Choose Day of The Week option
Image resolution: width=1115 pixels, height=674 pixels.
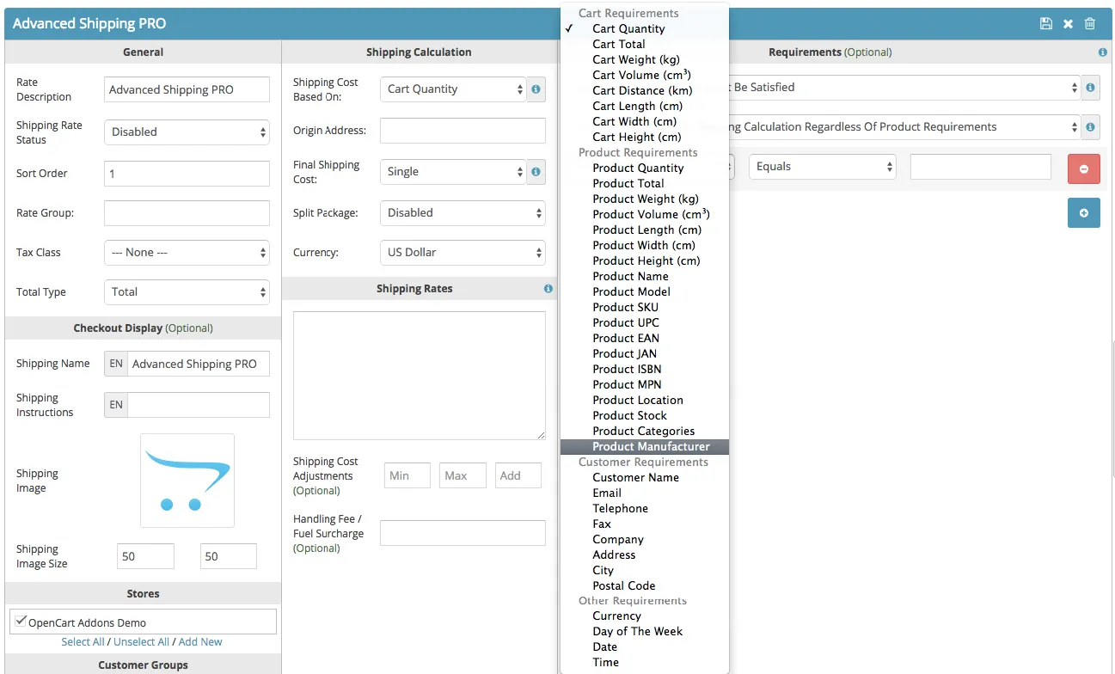[637, 631]
